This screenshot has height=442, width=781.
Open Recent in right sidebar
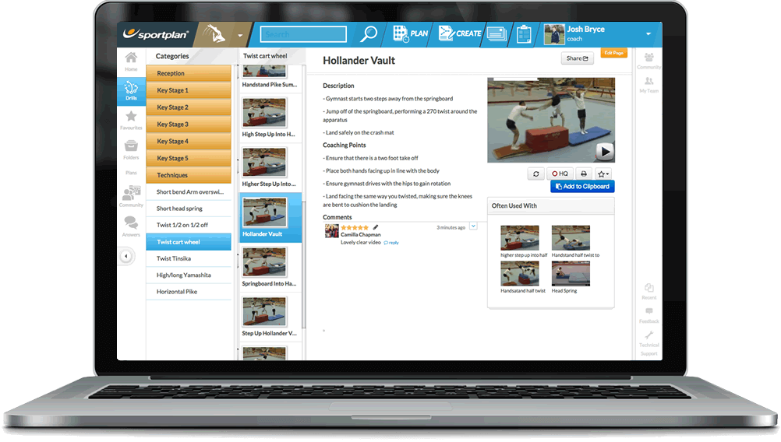pos(648,291)
